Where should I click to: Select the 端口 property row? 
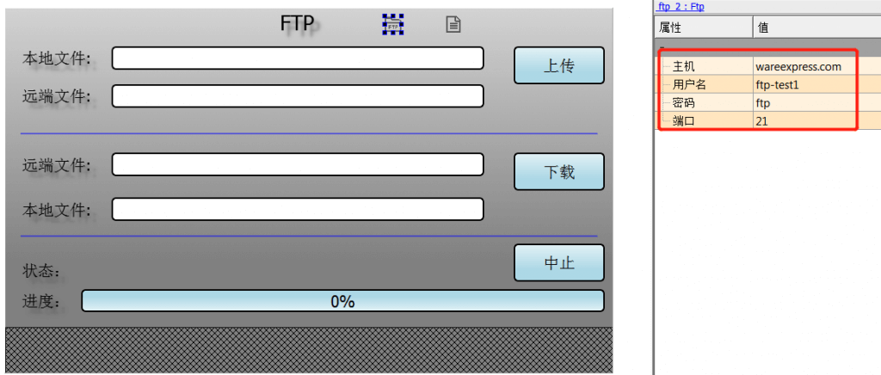click(767, 120)
